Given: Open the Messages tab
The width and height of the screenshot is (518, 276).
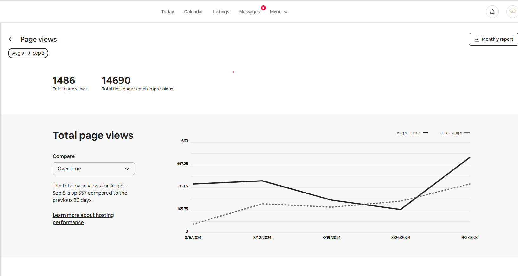Looking at the screenshot, I should [249, 12].
